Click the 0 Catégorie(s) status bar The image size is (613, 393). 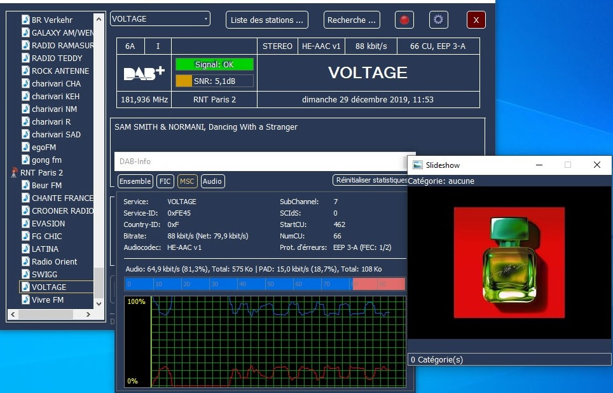(x=509, y=359)
